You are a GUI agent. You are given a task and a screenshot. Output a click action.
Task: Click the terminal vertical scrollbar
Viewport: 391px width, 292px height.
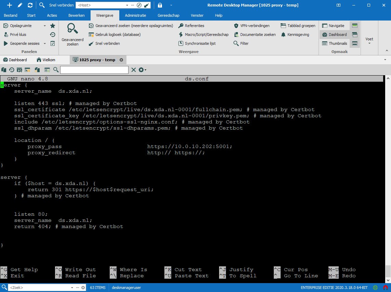pos(388,179)
